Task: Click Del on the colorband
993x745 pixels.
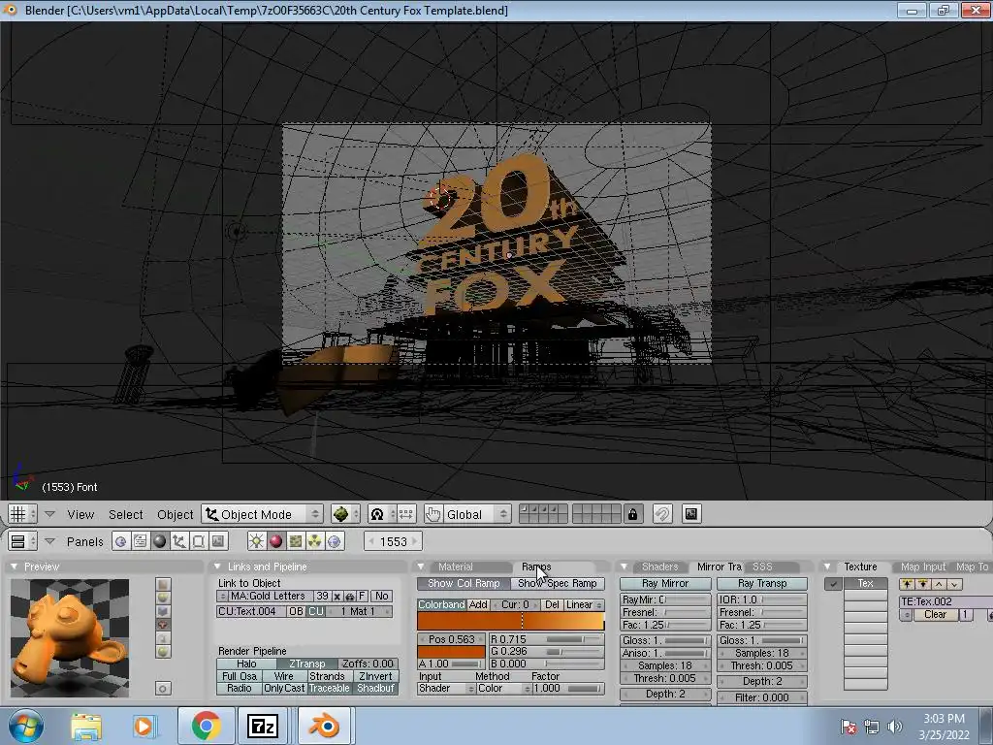Action: (552, 605)
